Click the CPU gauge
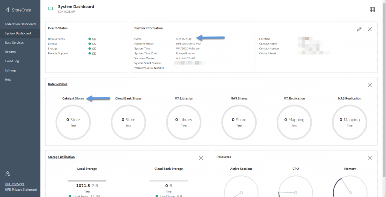 [x=296, y=186]
